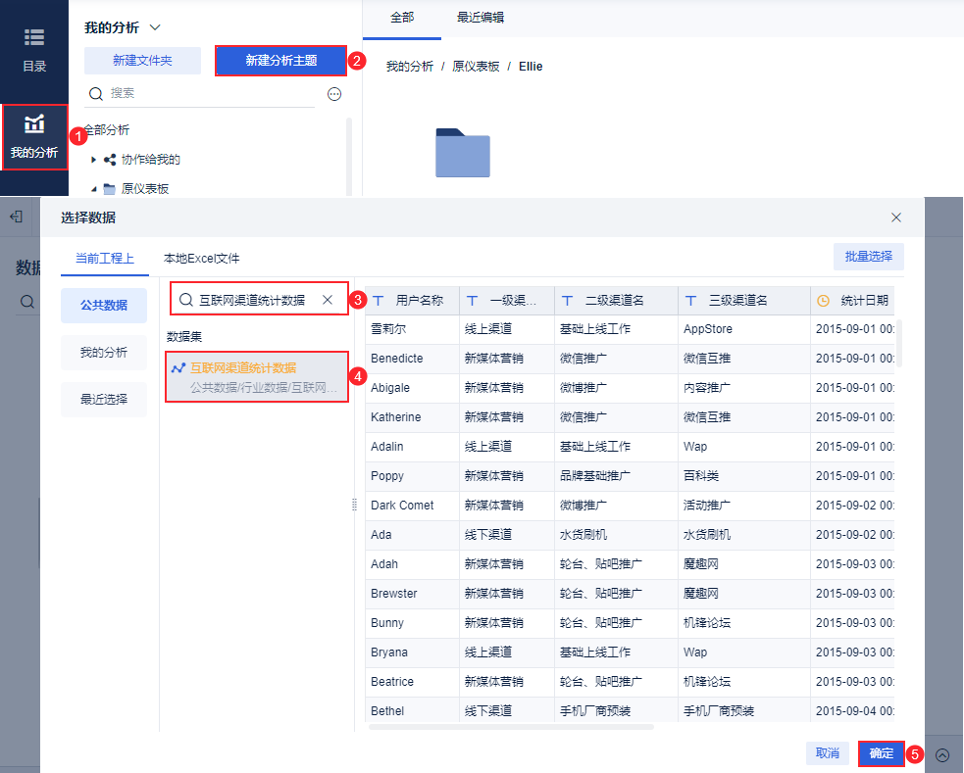Click the dataset search magnifier icon
The image size is (964, 773).
(185, 300)
